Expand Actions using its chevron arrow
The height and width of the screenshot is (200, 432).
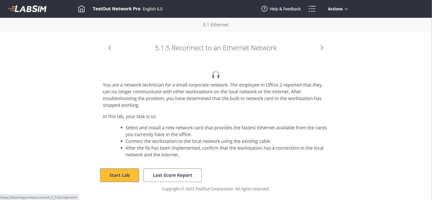pos(346,9)
